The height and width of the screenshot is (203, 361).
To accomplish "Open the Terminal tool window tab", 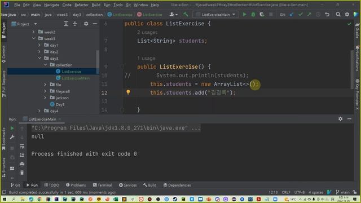I will pyautogui.click(x=103, y=185).
